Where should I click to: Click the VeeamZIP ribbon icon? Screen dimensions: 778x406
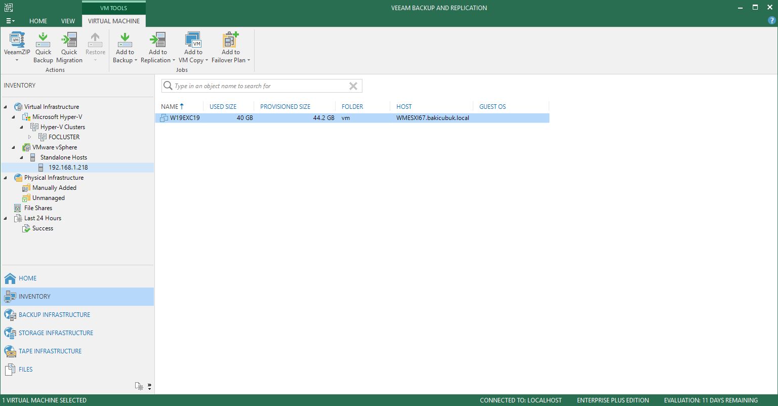point(17,39)
